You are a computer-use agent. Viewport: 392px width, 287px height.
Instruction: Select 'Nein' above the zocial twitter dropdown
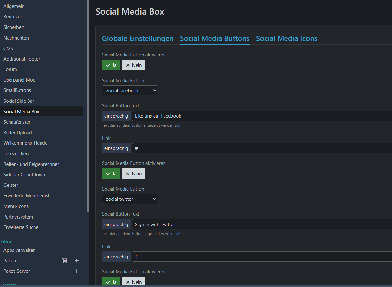(x=133, y=173)
